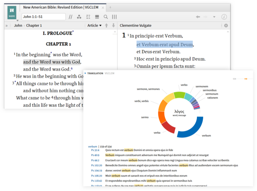Click the 'sermonibus' chart label
Image resolution: width=257 pixels, height=191 pixels.
(209, 90)
